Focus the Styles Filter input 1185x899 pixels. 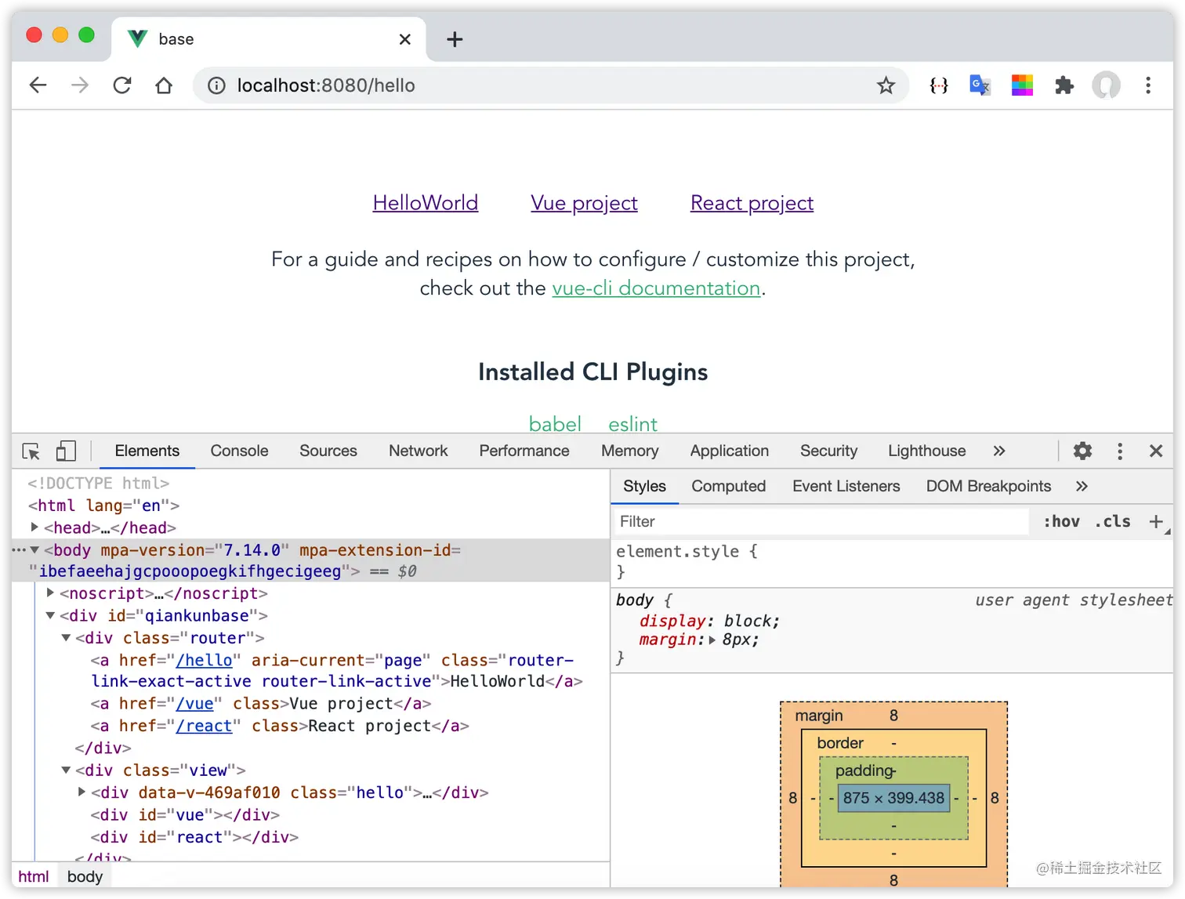coord(823,521)
